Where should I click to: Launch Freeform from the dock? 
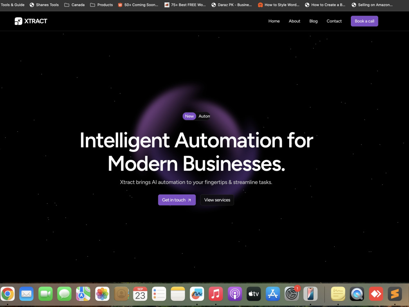coord(197,293)
